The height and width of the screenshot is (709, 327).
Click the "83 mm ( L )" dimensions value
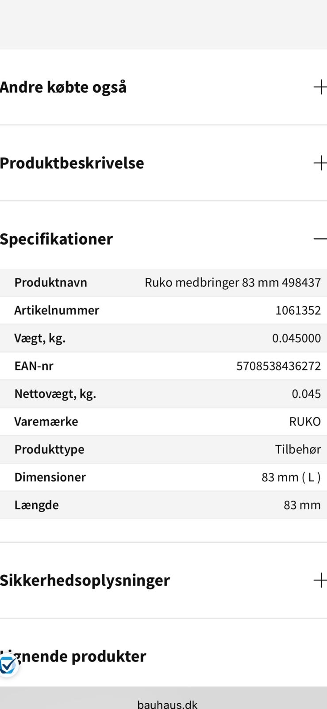[x=291, y=477]
